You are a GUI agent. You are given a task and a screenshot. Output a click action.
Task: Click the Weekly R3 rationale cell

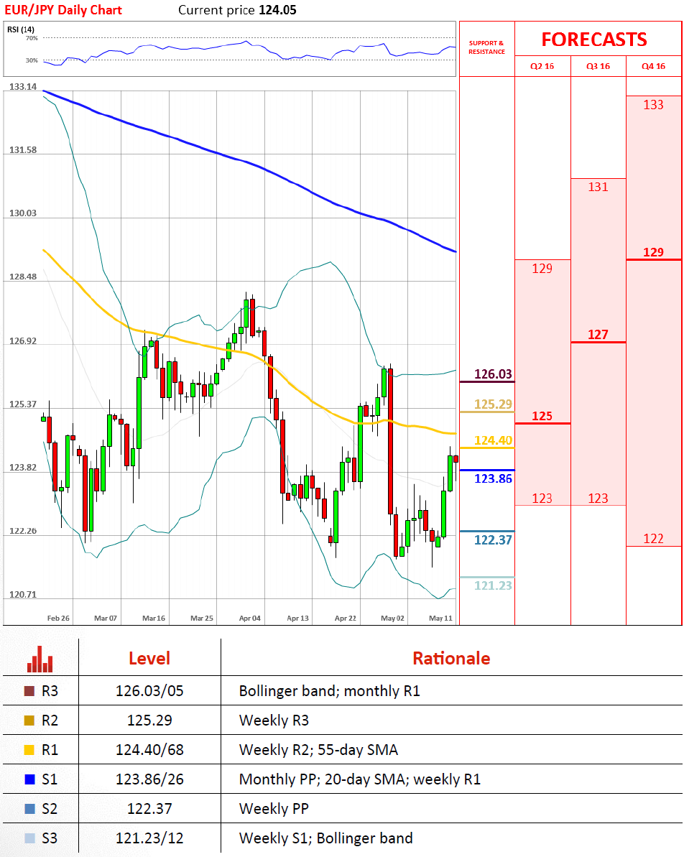[x=274, y=721]
